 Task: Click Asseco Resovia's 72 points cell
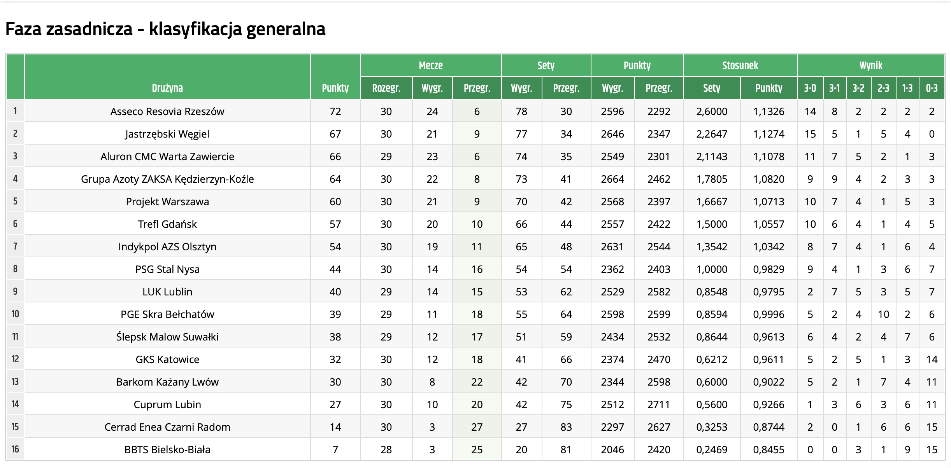tap(335, 112)
